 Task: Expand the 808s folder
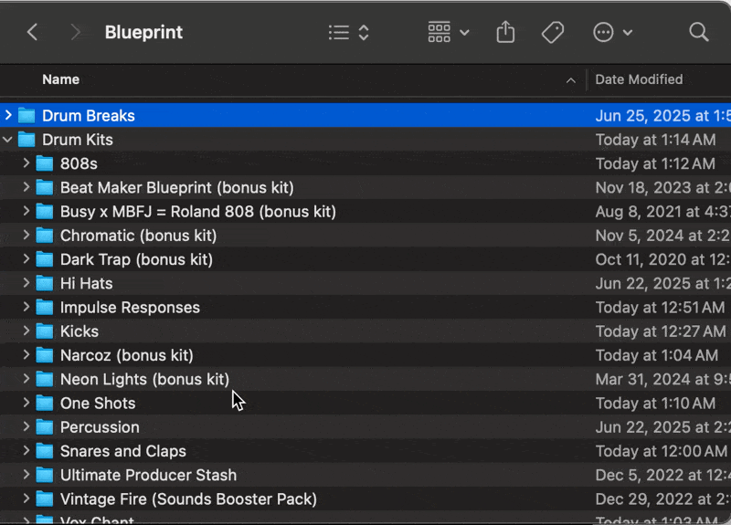coord(26,163)
